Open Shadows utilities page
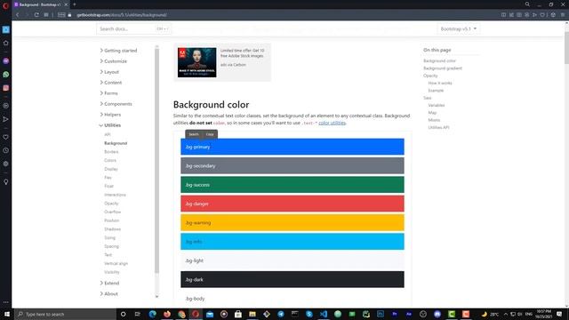 coord(113,229)
